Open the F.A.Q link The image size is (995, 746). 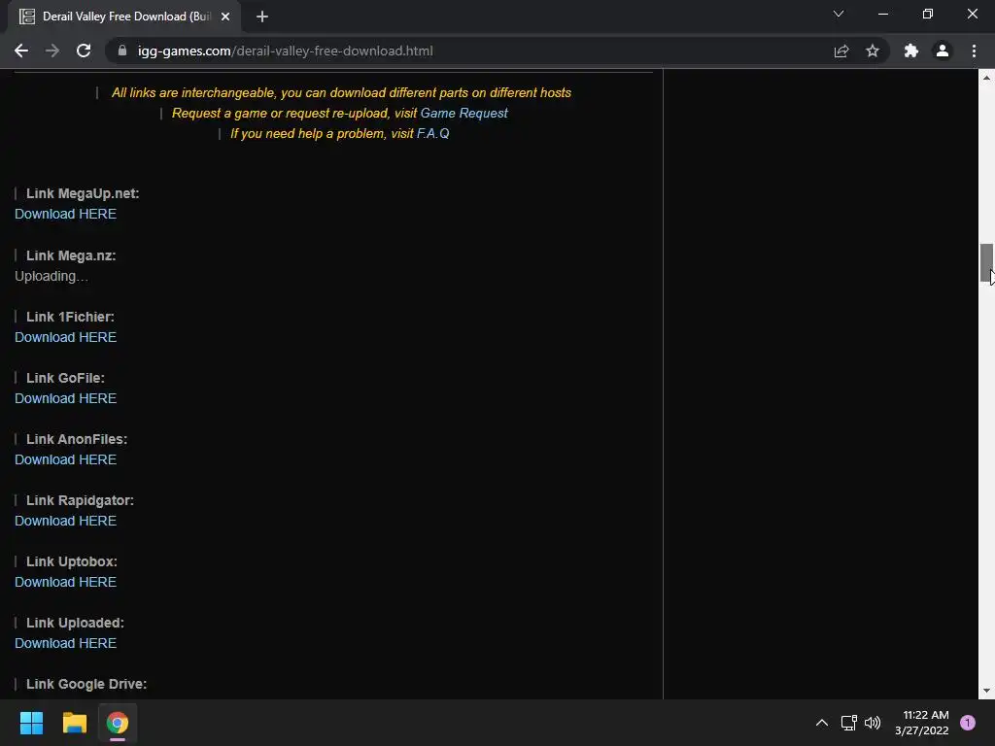coord(432,133)
